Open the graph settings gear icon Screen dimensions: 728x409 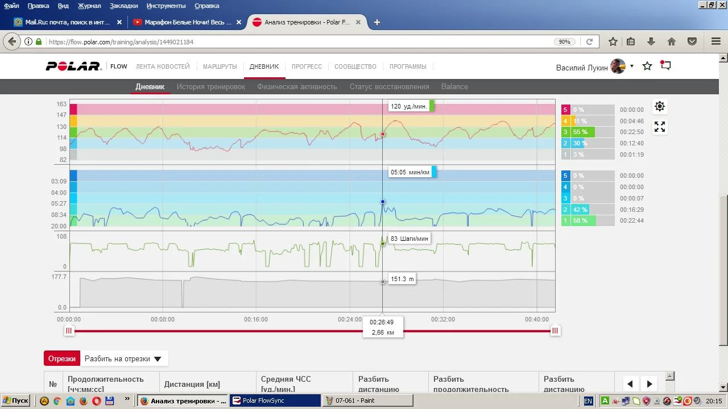[x=660, y=106]
